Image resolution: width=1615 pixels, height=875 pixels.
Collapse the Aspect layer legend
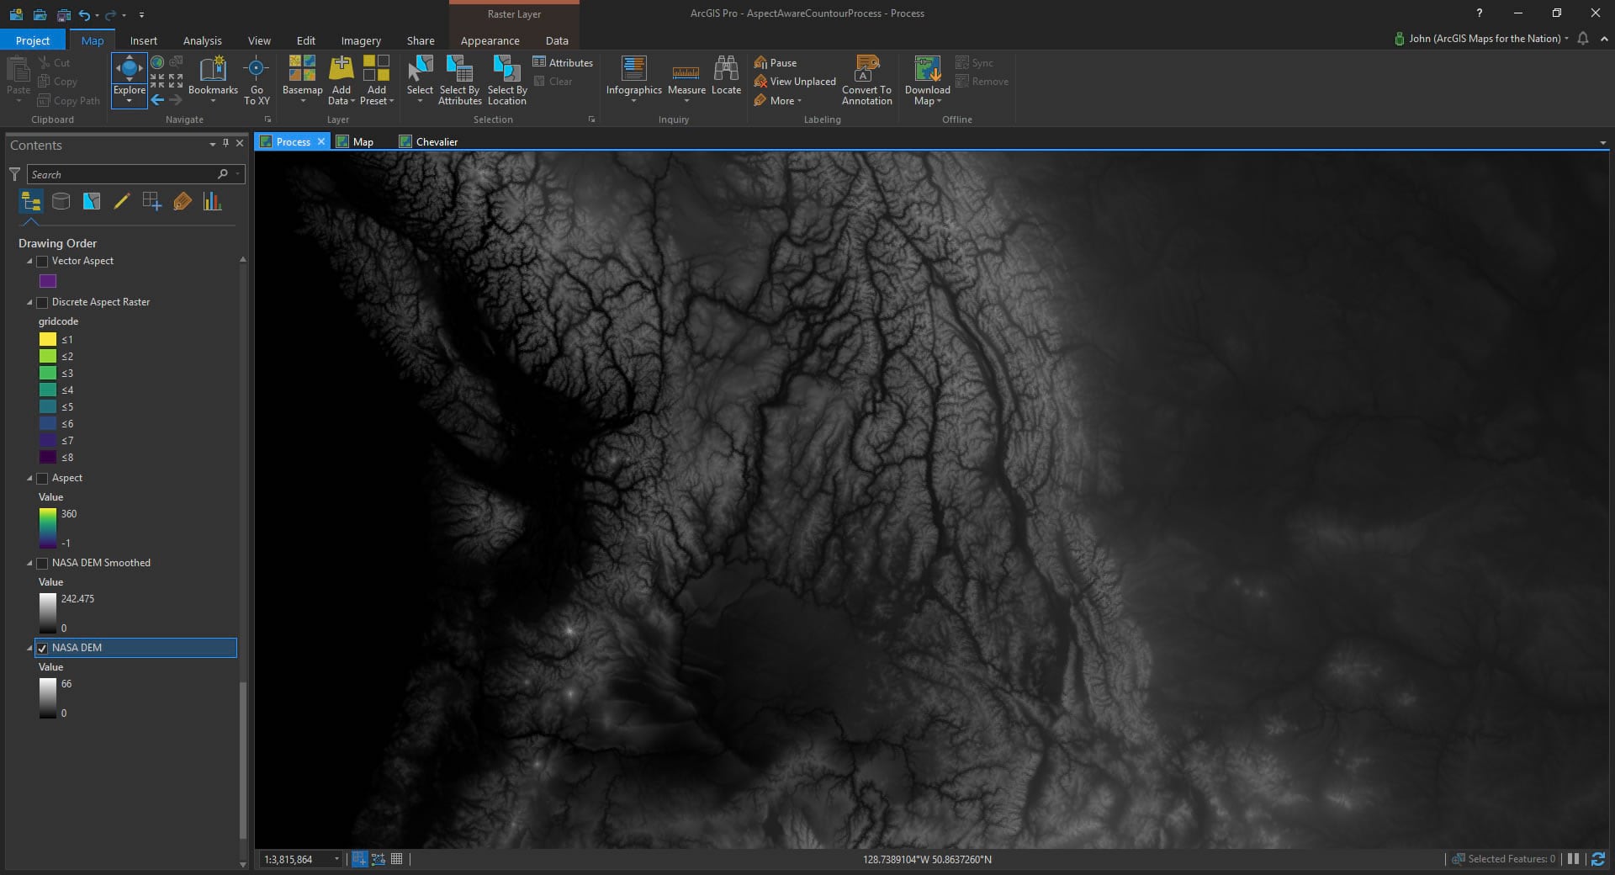[29, 479]
